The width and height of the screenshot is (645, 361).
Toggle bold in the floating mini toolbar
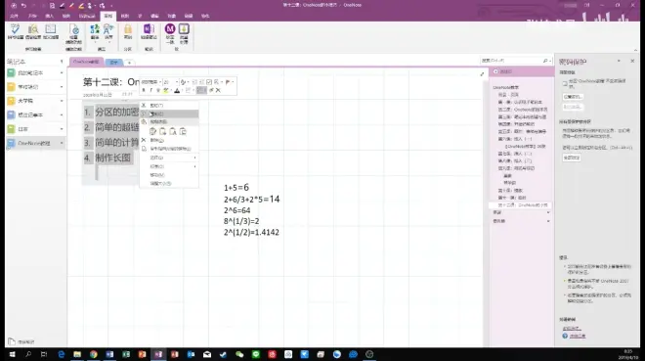pyautogui.click(x=144, y=90)
